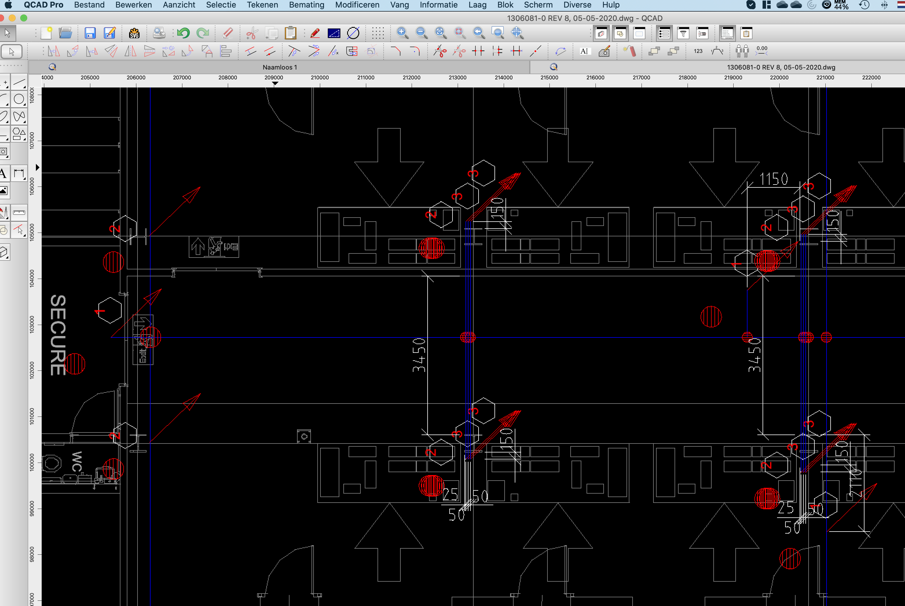Toggle the dotted grid display

coord(378,33)
